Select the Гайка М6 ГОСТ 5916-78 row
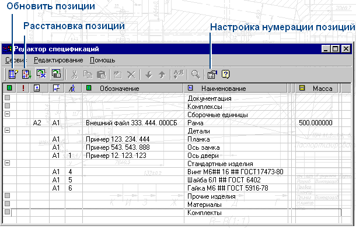 pyautogui.click(x=228, y=188)
